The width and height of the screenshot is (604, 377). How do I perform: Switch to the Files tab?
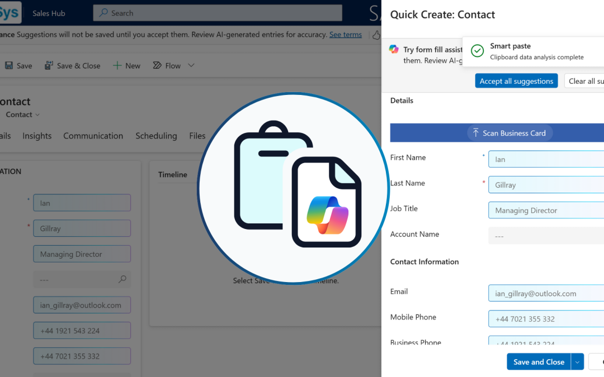tap(197, 136)
